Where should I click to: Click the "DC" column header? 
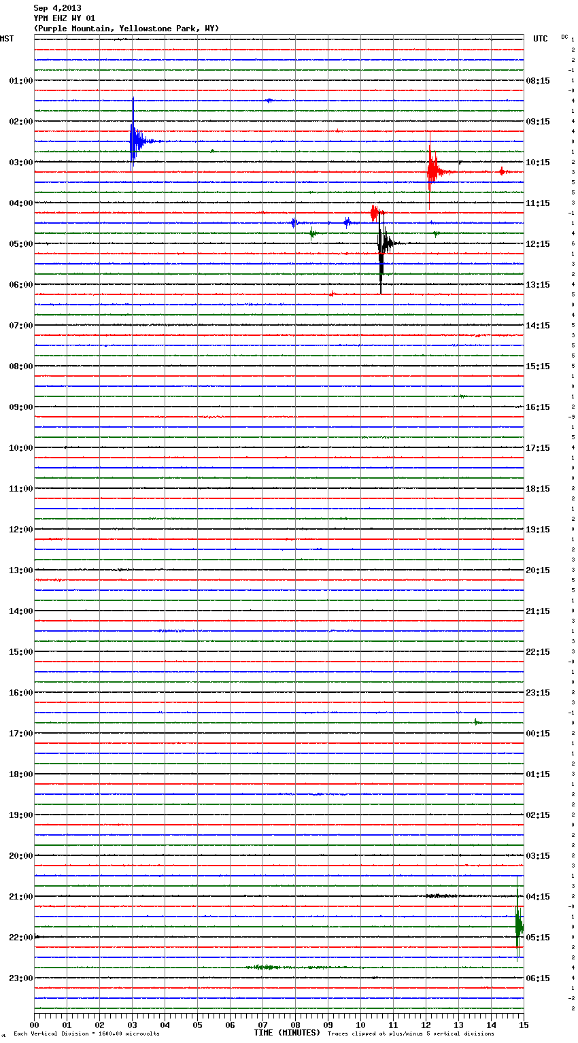tap(564, 37)
